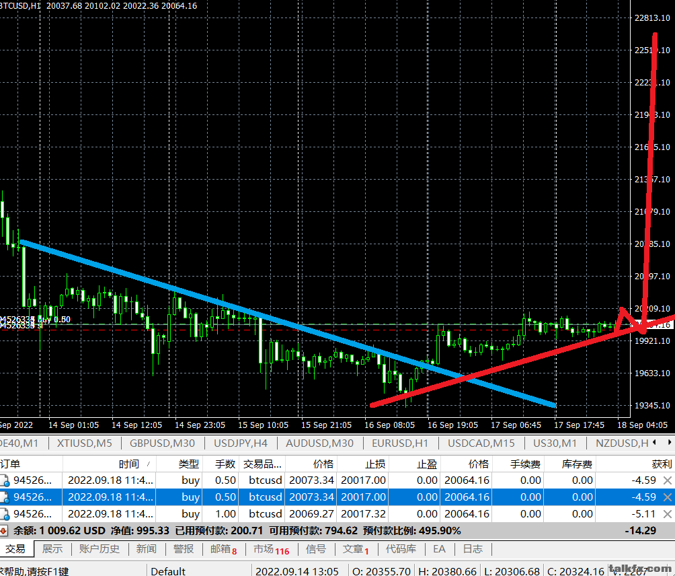Click the 22813.10 price scale label

tap(652, 18)
